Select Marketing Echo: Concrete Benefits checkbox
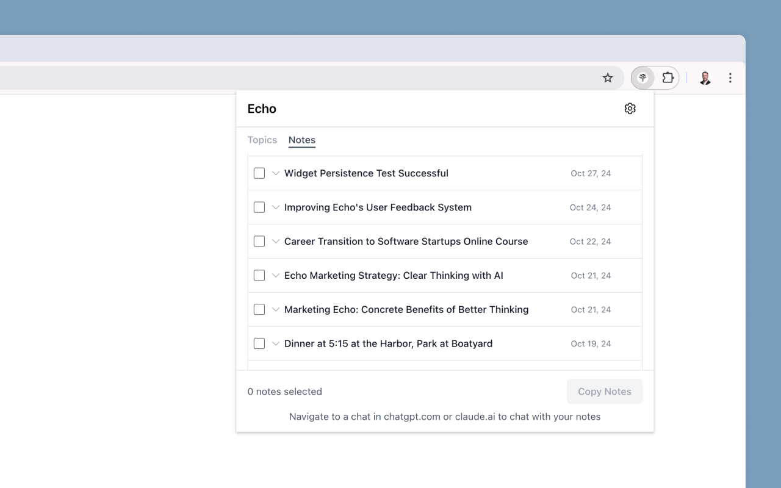The height and width of the screenshot is (488, 781). pos(259,310)
